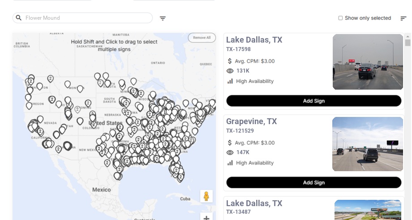Click the Street View pegman icon
Image resolution: width=412 pixels, height=220 pixels.
tap(206, 196)
